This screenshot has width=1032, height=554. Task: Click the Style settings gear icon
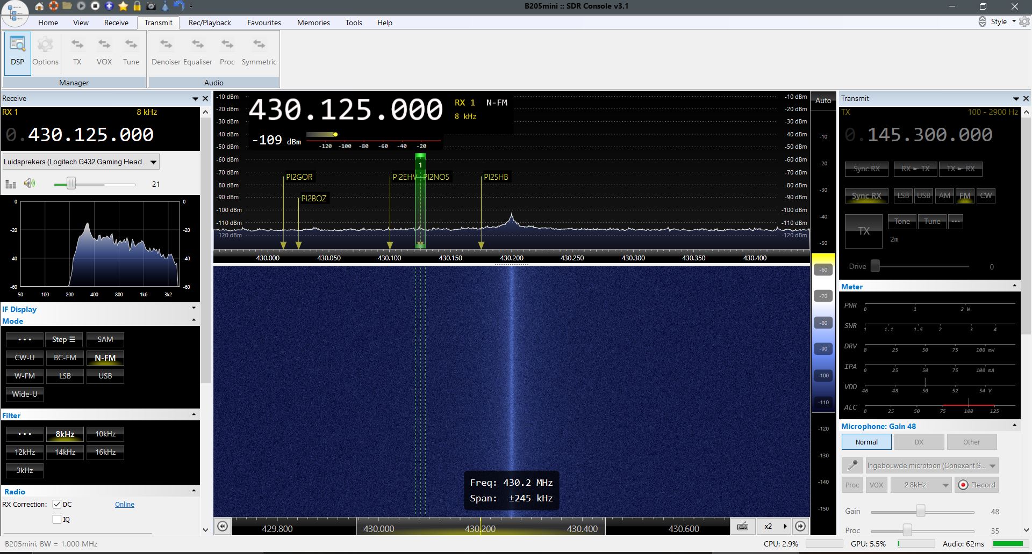(1024, 22)
